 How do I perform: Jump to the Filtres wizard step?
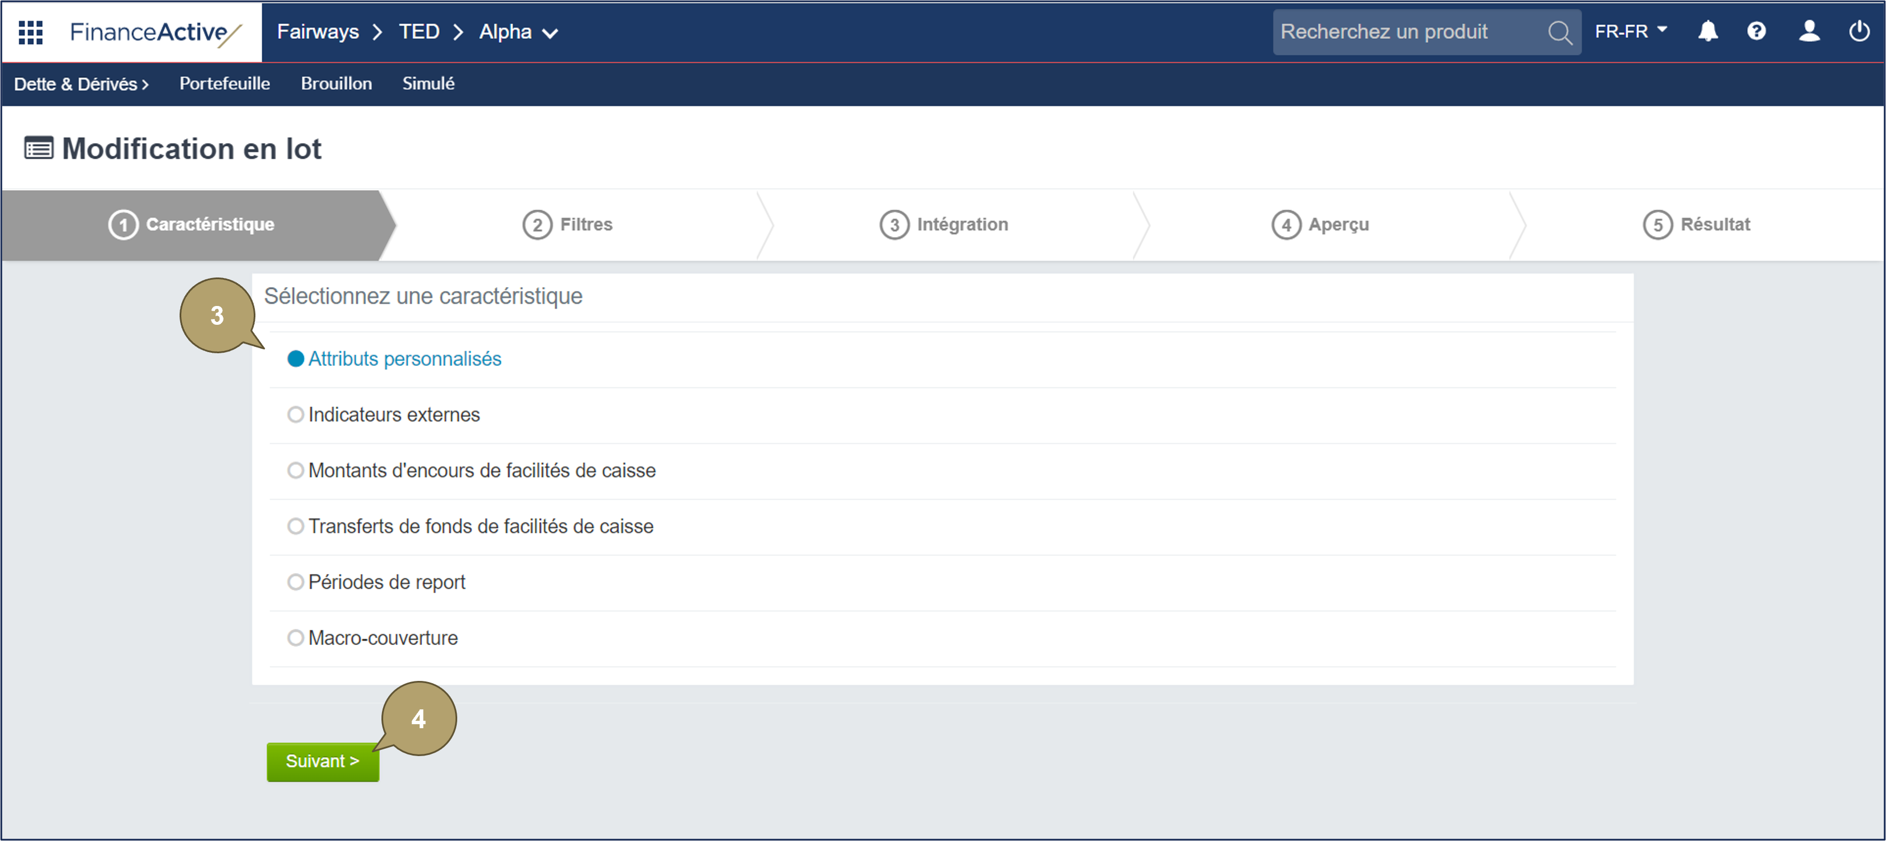coord(567,224)
